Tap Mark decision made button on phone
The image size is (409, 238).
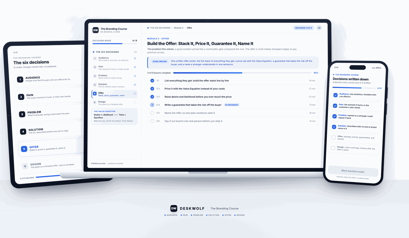(353, 171)
